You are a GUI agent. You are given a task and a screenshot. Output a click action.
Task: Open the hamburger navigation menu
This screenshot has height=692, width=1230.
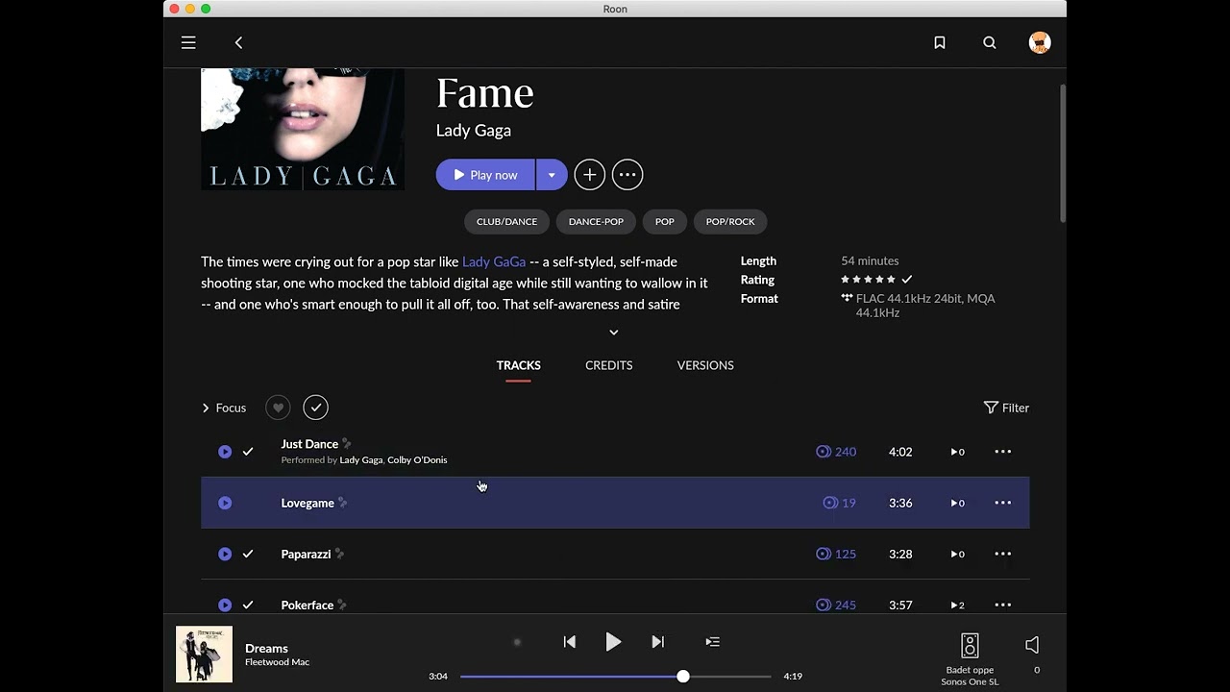pos(188,42)
